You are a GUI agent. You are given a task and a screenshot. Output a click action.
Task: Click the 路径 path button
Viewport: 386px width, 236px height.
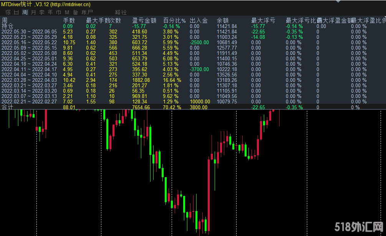click(121, 12)
